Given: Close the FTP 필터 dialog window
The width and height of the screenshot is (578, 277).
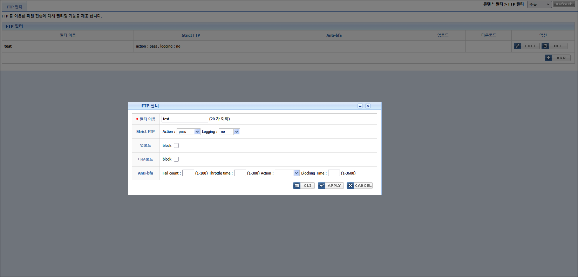Looking at the screenshot, I should [368, 106].
